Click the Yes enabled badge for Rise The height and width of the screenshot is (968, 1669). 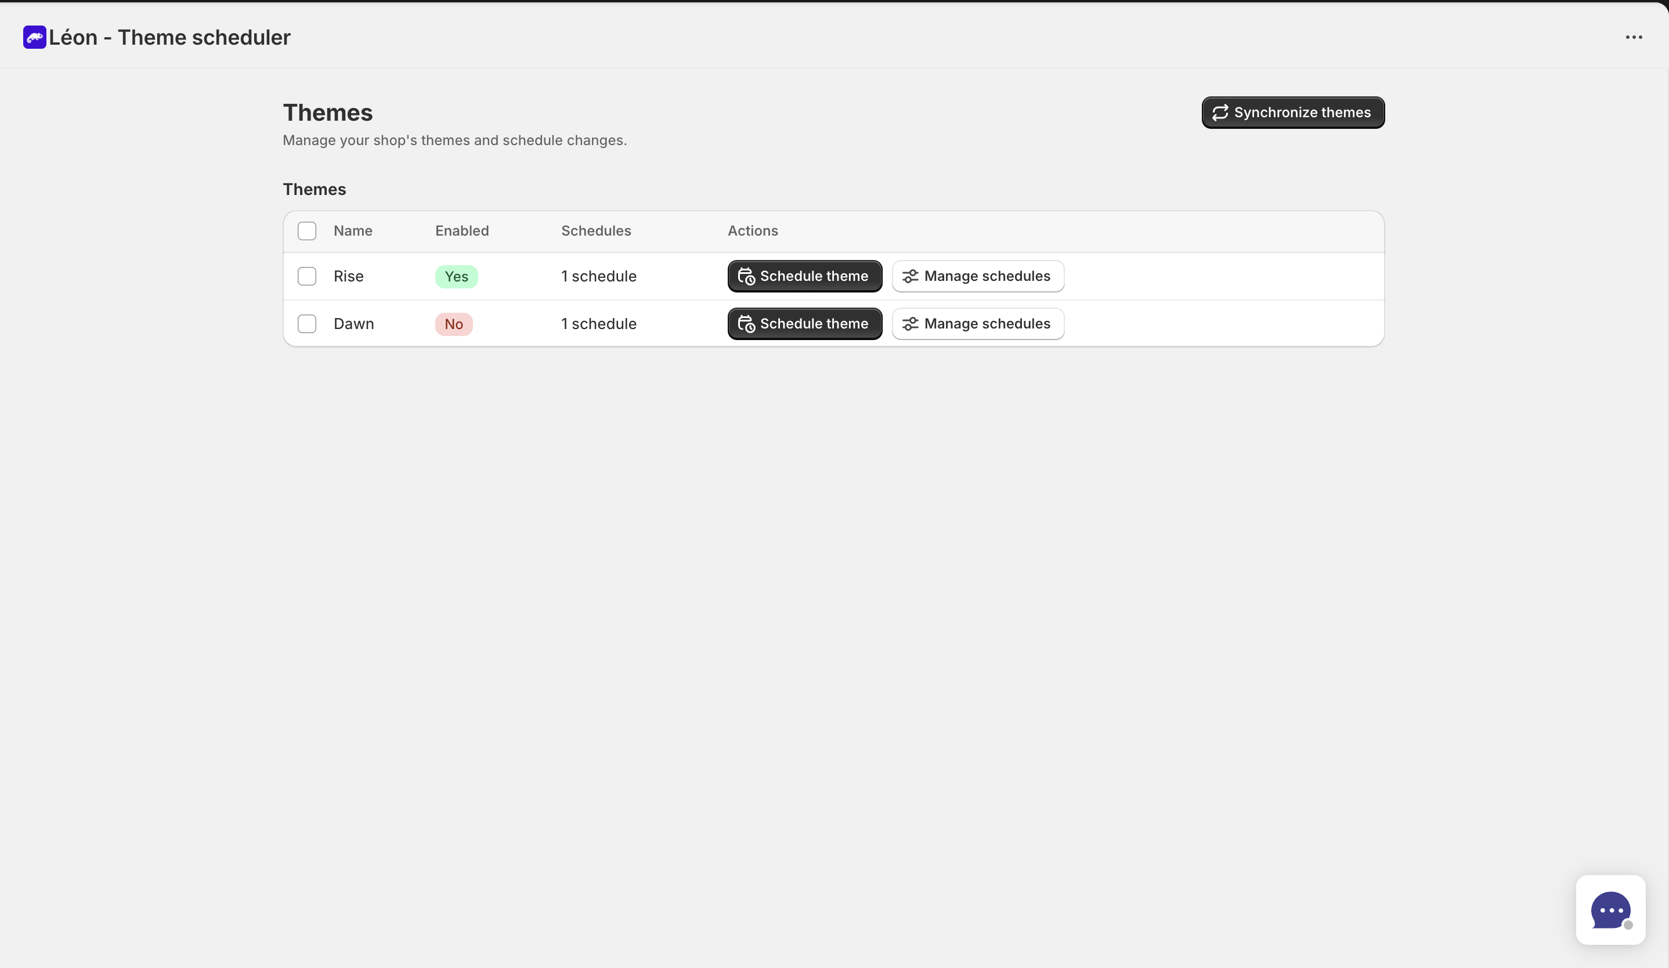456,277
